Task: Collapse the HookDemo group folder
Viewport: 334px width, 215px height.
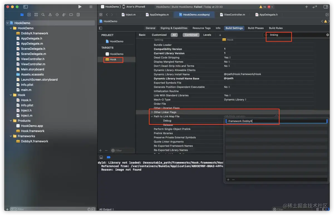Action: click(11, 28)
